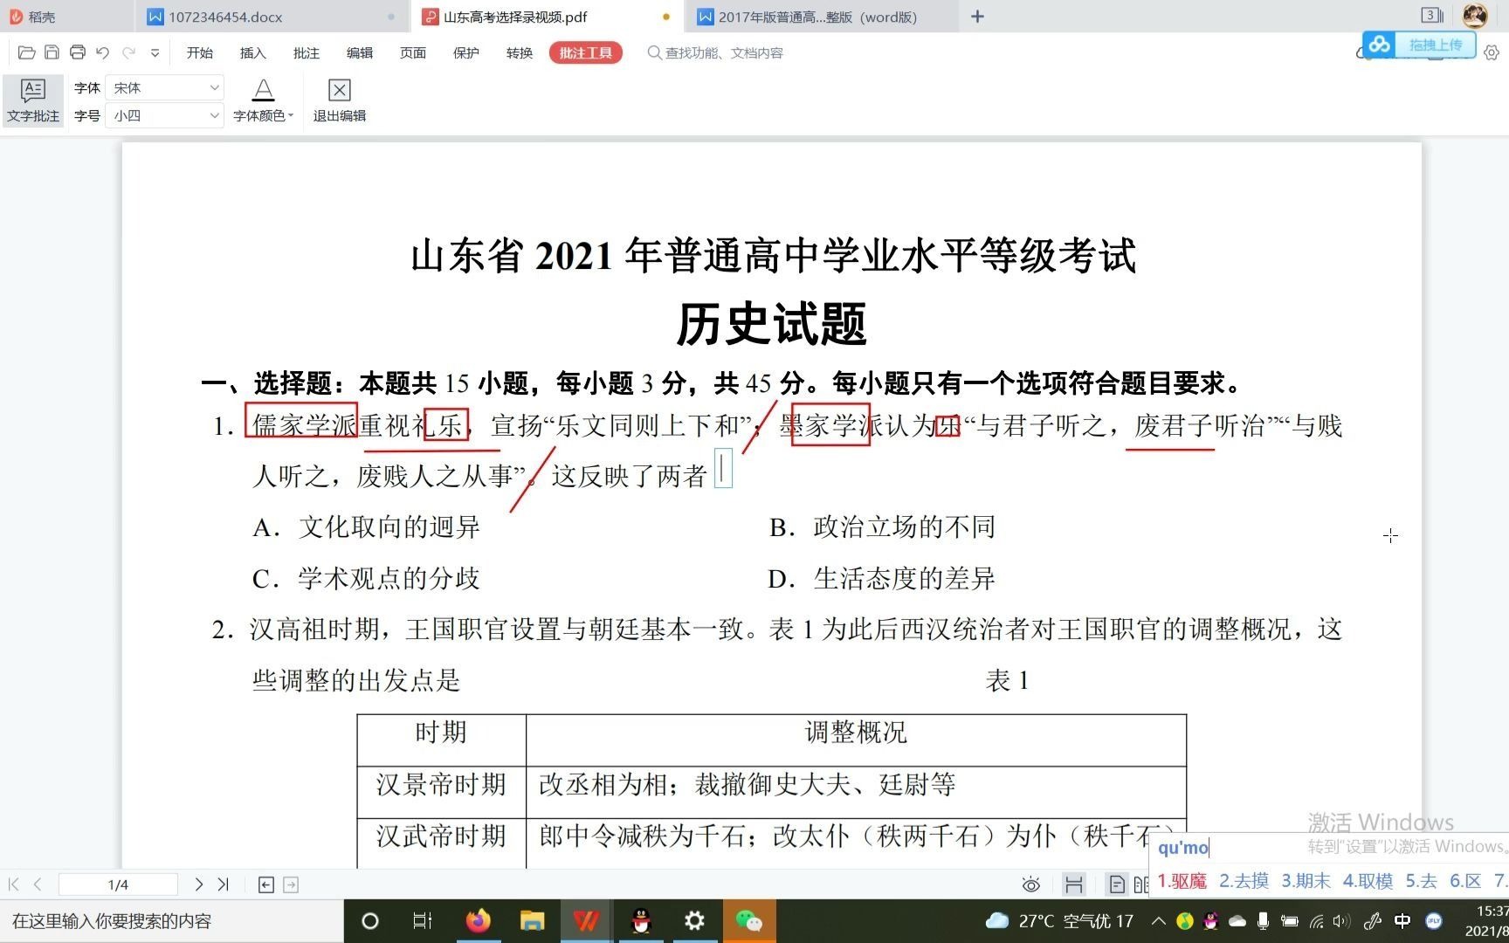
Task: Choose IME candidate 1.驱魔
Action: [x=1182, y=881]
